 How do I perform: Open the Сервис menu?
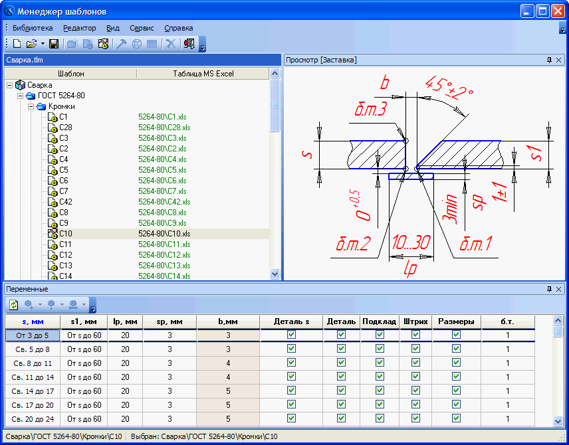(x=142, y=28)
